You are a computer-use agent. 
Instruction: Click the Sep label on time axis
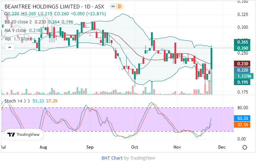[x=90, y=146]
